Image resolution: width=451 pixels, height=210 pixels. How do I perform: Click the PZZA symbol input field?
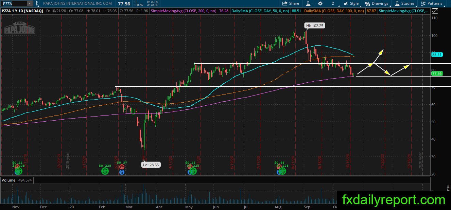(14, 3)
